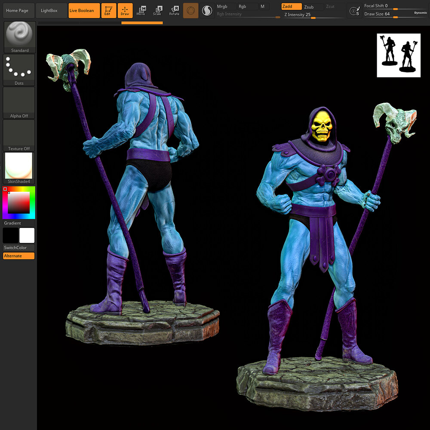Select Zcut mode
The height and width of the screenshot is (430, 430).
[x=335, y=6]
